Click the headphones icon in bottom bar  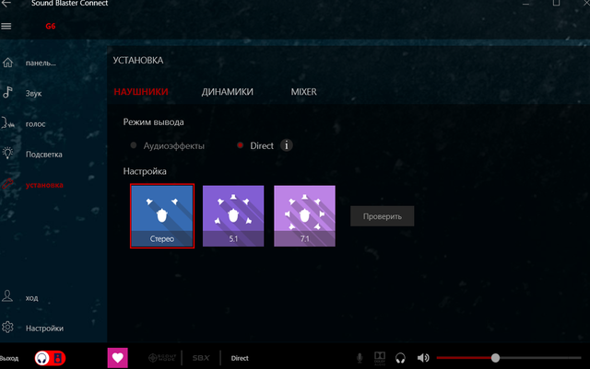[x=400, y=358]
